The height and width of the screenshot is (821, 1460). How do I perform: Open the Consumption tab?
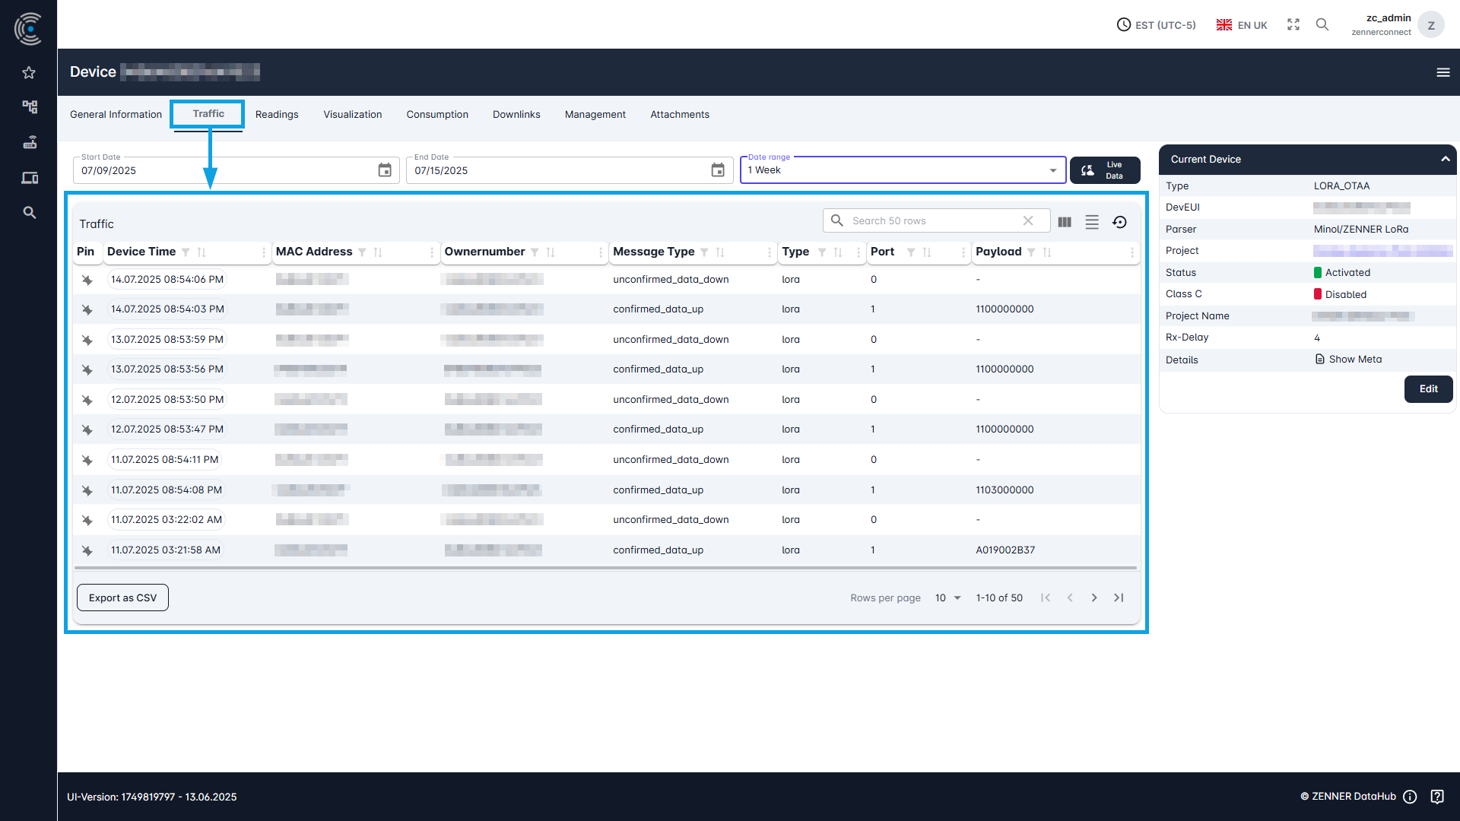point(437,114)
